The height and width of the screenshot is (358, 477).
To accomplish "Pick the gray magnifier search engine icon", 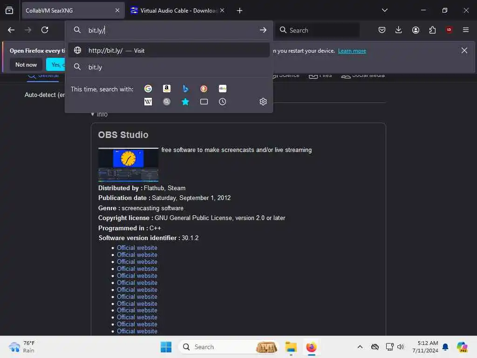I will 167,102.
